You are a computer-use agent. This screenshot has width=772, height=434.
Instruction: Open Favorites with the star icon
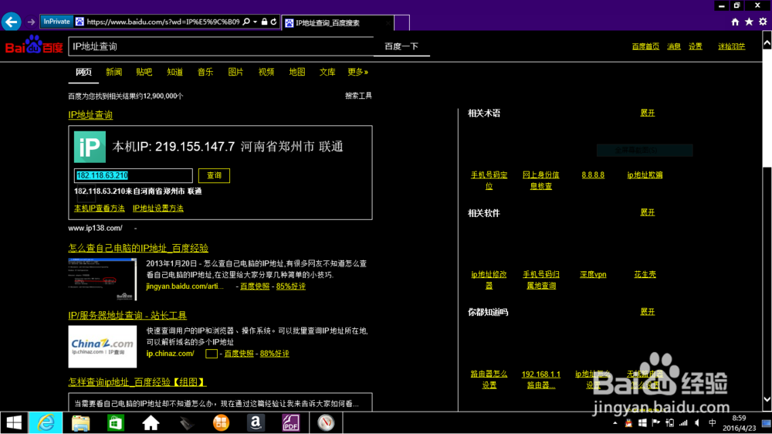pyautogui.click(x=749, y=22)
